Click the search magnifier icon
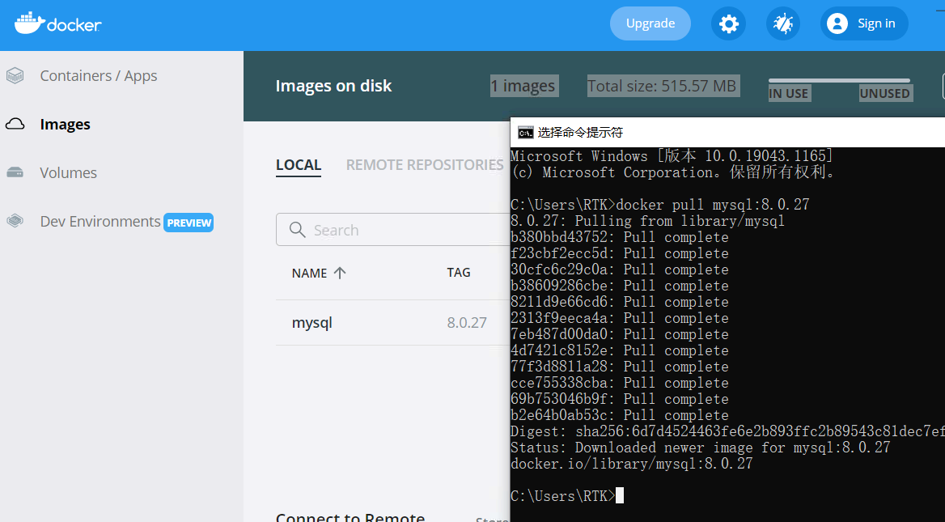 297,230
